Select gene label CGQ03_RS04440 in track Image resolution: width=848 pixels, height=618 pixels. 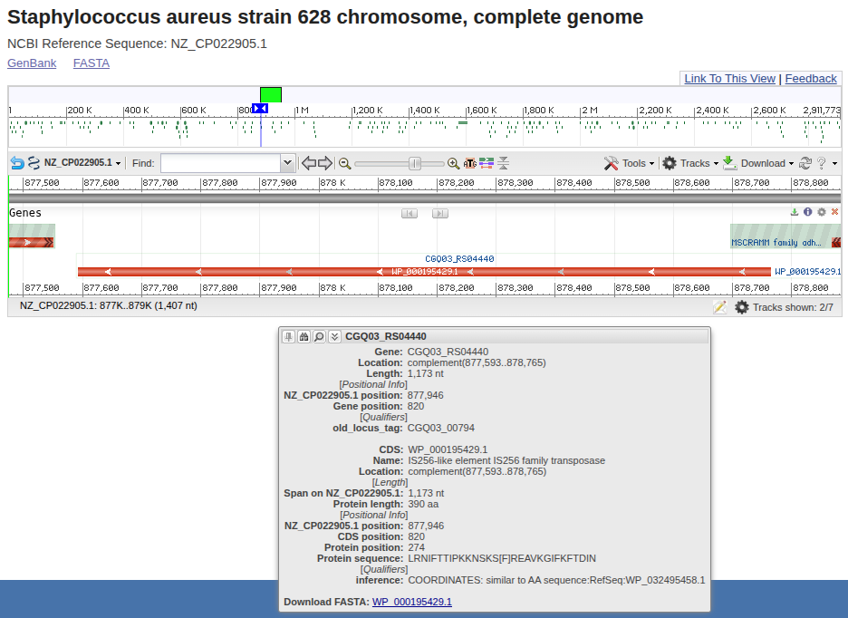459,258
